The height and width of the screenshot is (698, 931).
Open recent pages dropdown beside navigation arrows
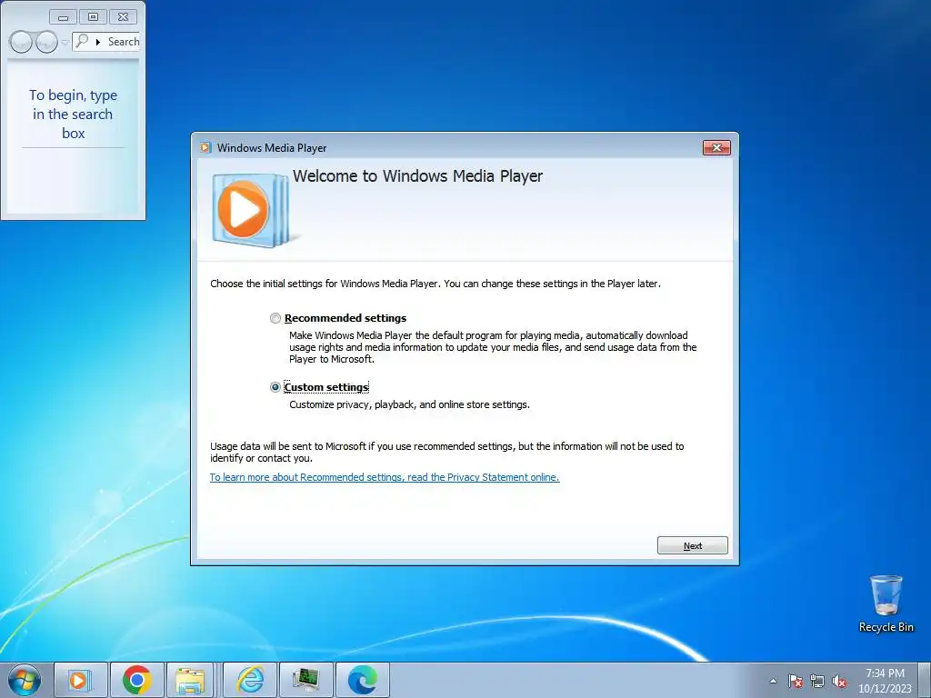point(65,42)
